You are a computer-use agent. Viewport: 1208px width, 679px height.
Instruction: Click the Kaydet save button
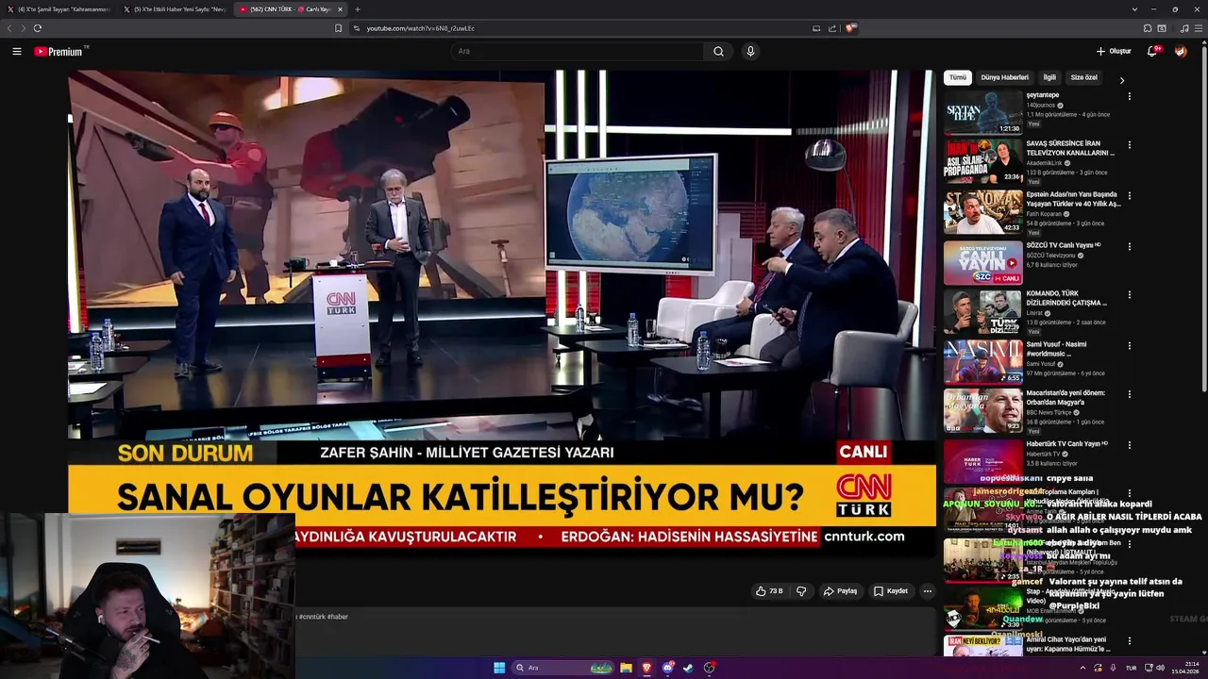click(890, 591)
